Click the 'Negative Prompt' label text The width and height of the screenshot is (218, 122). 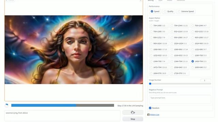[x=156, y=89]
